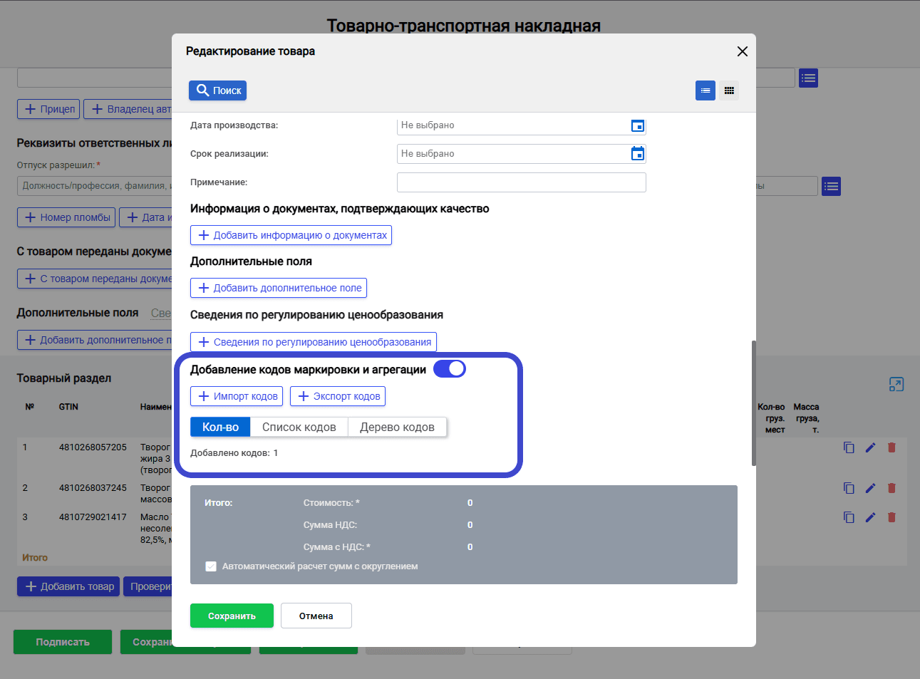The width and height of the screenshot is (920, 679).
Task: Click Импорт кодов button
Action: pyautogui.click(x=237, y=396)
